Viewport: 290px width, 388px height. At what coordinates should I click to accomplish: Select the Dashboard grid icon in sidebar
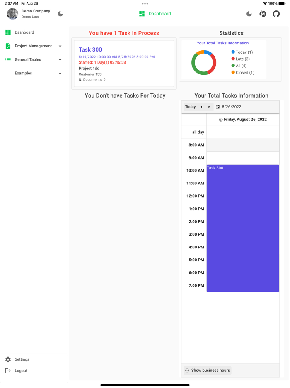tap(7, 32)
